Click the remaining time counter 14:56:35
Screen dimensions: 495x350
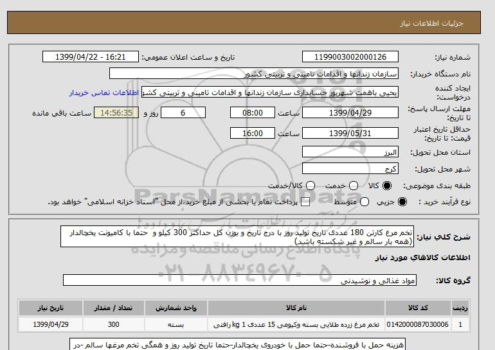point(116,112)
